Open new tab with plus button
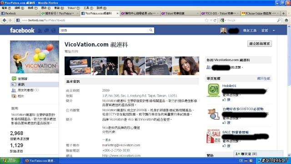The height and width of the screenshot is (164, 291). click(283, 13)
